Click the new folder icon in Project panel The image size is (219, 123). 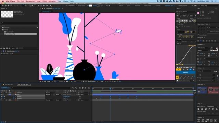tap(4, 48)
